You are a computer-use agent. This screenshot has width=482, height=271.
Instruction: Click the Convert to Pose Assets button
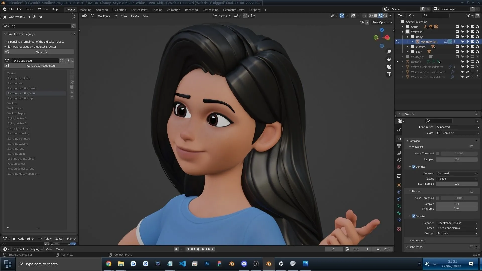41,65
